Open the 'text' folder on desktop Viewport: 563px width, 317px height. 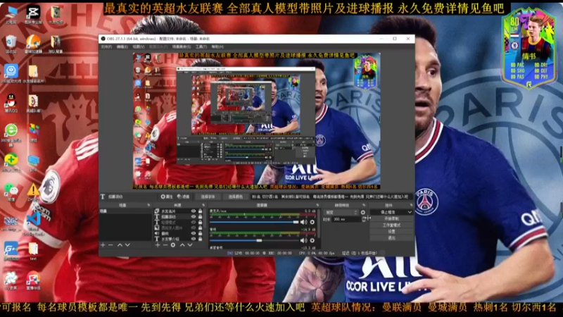pos(33,251)
